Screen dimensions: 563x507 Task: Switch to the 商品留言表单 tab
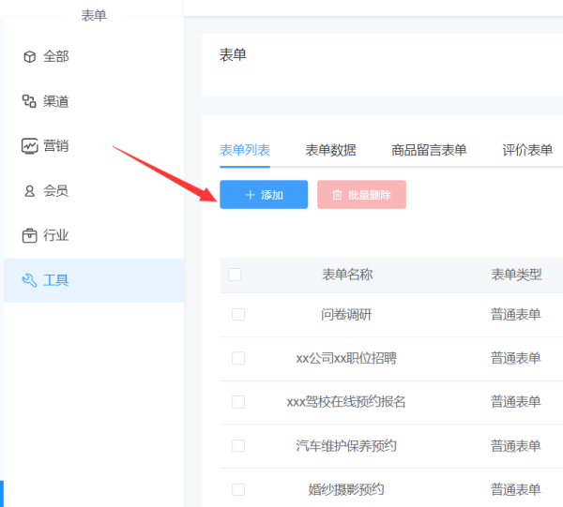click(x=429, y=150)
